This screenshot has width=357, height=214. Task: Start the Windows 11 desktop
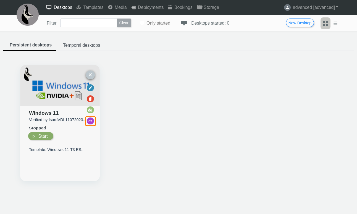pyautogui.click(x=41, y=136)
